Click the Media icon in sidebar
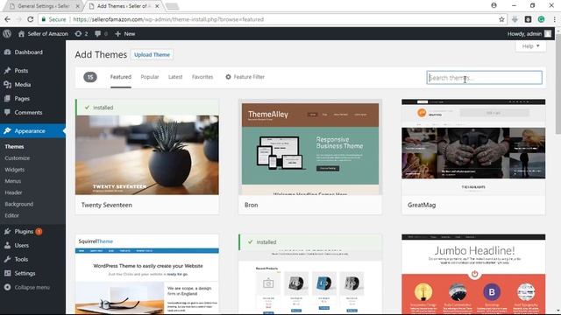The height and width of the screenshot is (315, 561). click(x=8, y=85)
